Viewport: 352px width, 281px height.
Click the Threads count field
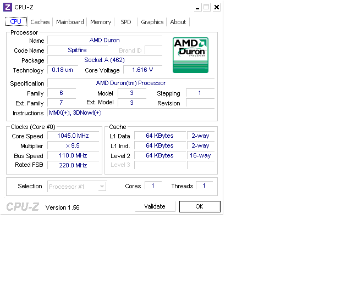click(204, 186)
